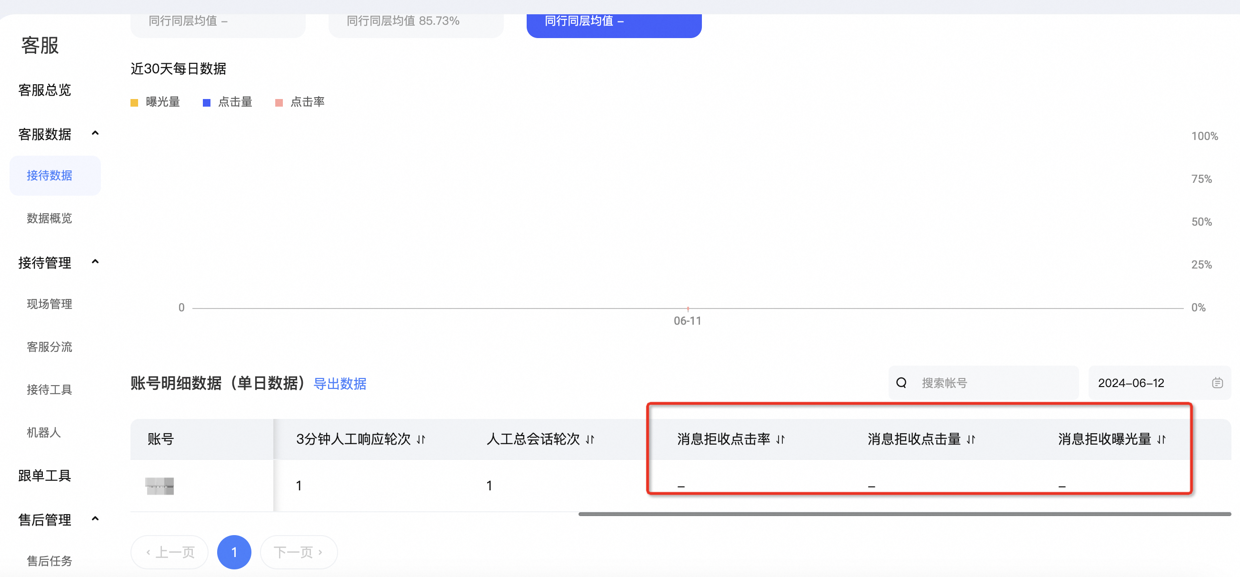Click the search magnifier icon
This screenshot has height=577, width=1240.
[901, 383]
